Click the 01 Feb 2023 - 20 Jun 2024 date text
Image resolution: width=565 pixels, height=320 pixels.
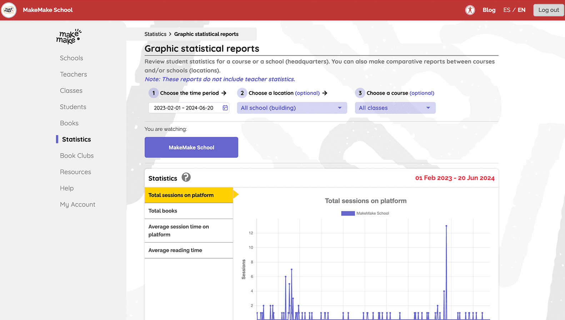[x=455, y=178]
